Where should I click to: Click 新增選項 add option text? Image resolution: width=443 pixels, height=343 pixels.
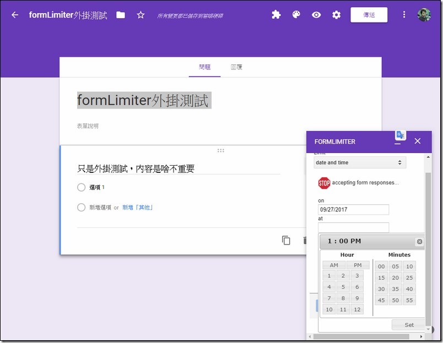coord(100,208)
